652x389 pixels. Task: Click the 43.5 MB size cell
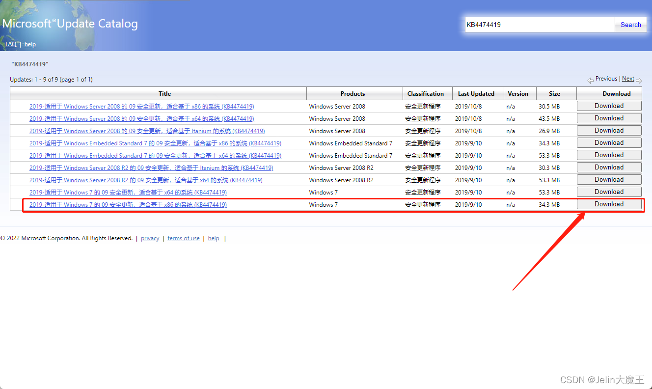coord(549,119)
